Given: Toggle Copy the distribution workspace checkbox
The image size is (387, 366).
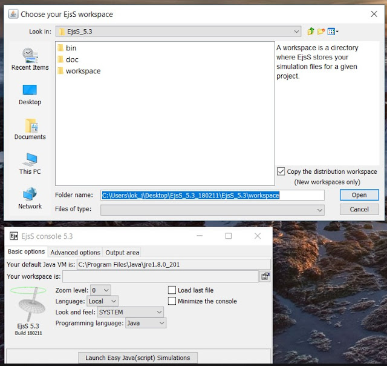Looking at the screenshot, I should [x=281, y=171].
